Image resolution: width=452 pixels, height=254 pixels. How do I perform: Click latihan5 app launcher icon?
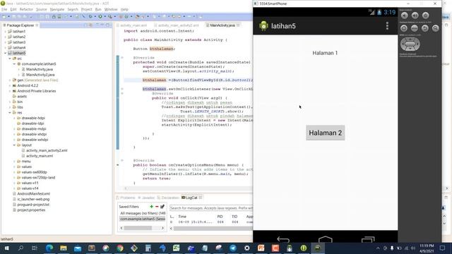coord(263,26)
